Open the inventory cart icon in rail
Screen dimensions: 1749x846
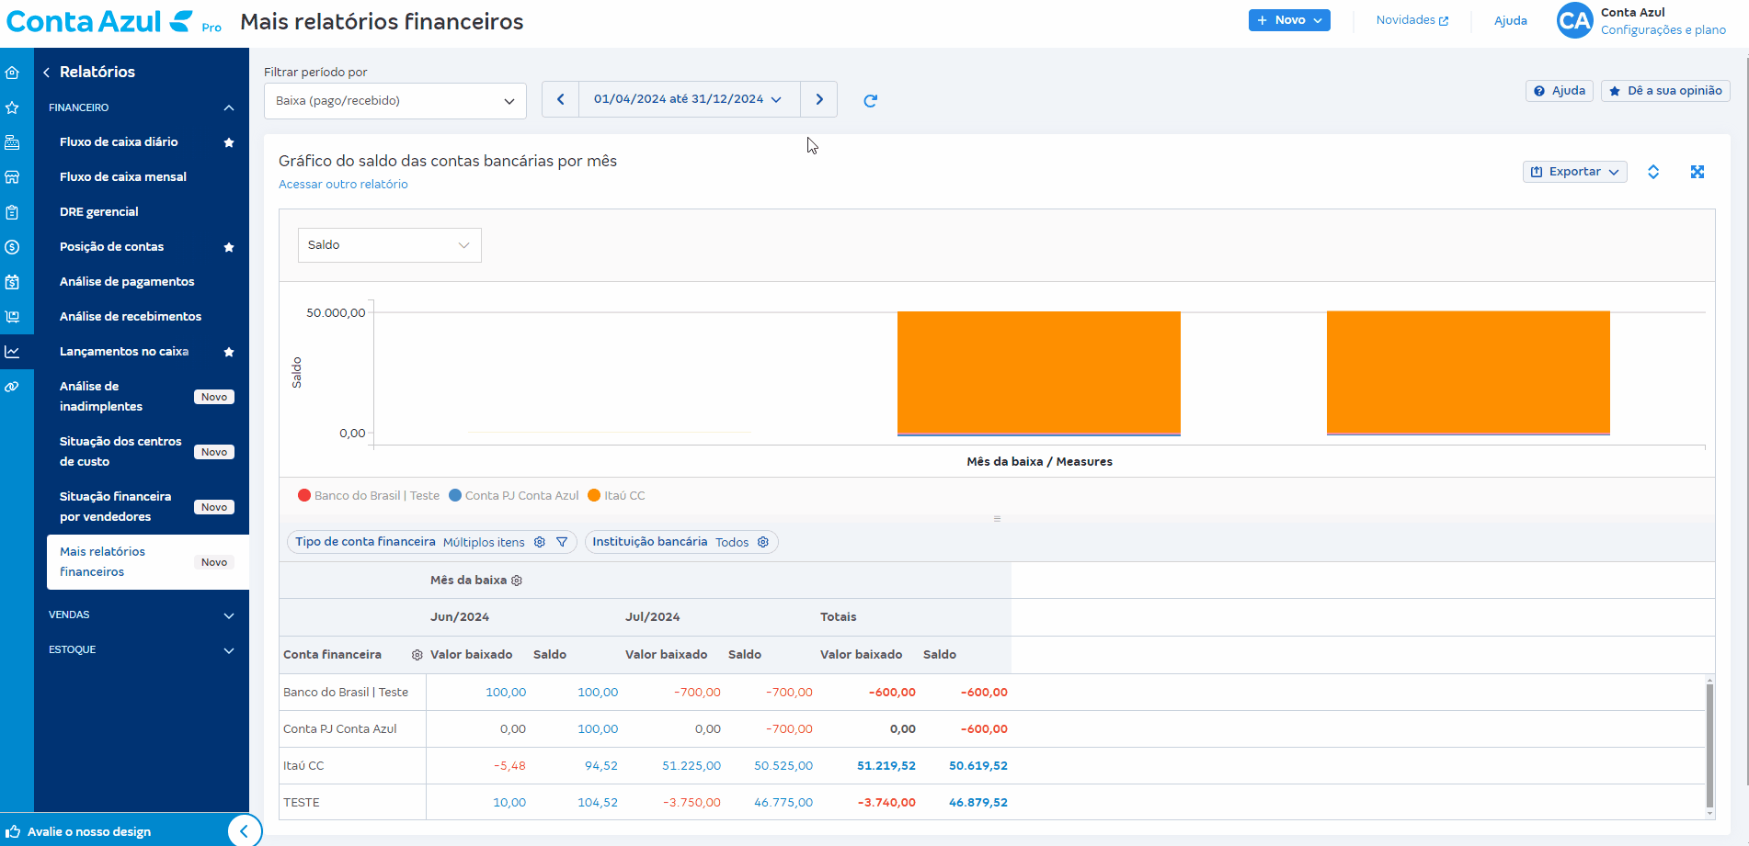[12, 317]
